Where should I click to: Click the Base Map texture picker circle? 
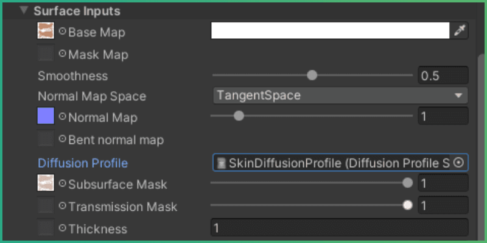(62, 32)
